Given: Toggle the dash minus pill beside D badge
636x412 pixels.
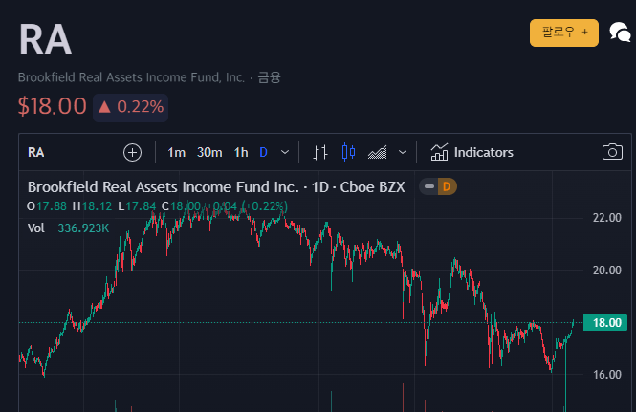Looking at the screenshot, I should tap(429, 186).
